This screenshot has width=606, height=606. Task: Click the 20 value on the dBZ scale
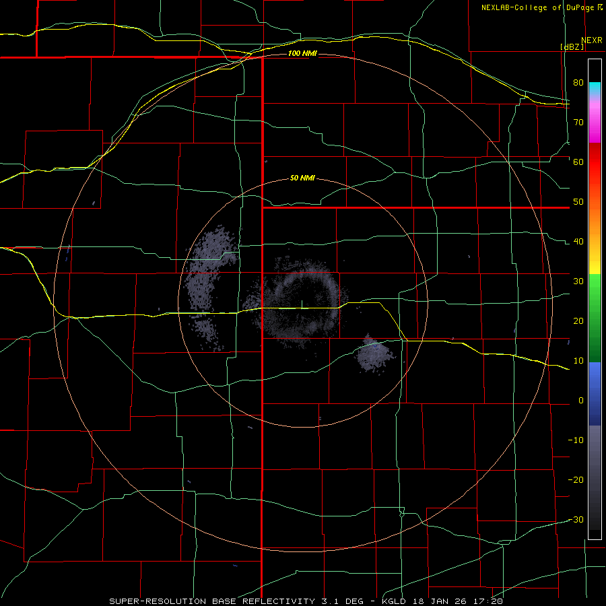click(x=578, y=321)
